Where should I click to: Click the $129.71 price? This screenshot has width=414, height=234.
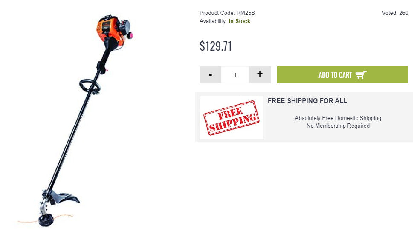[216, 46]
